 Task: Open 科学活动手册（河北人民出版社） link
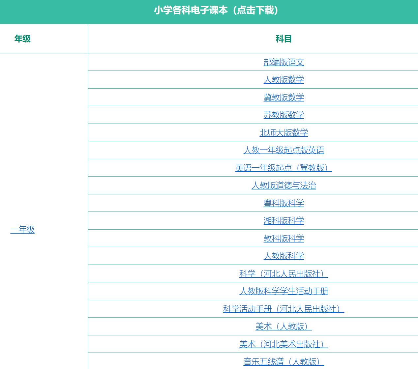(284, 309)
